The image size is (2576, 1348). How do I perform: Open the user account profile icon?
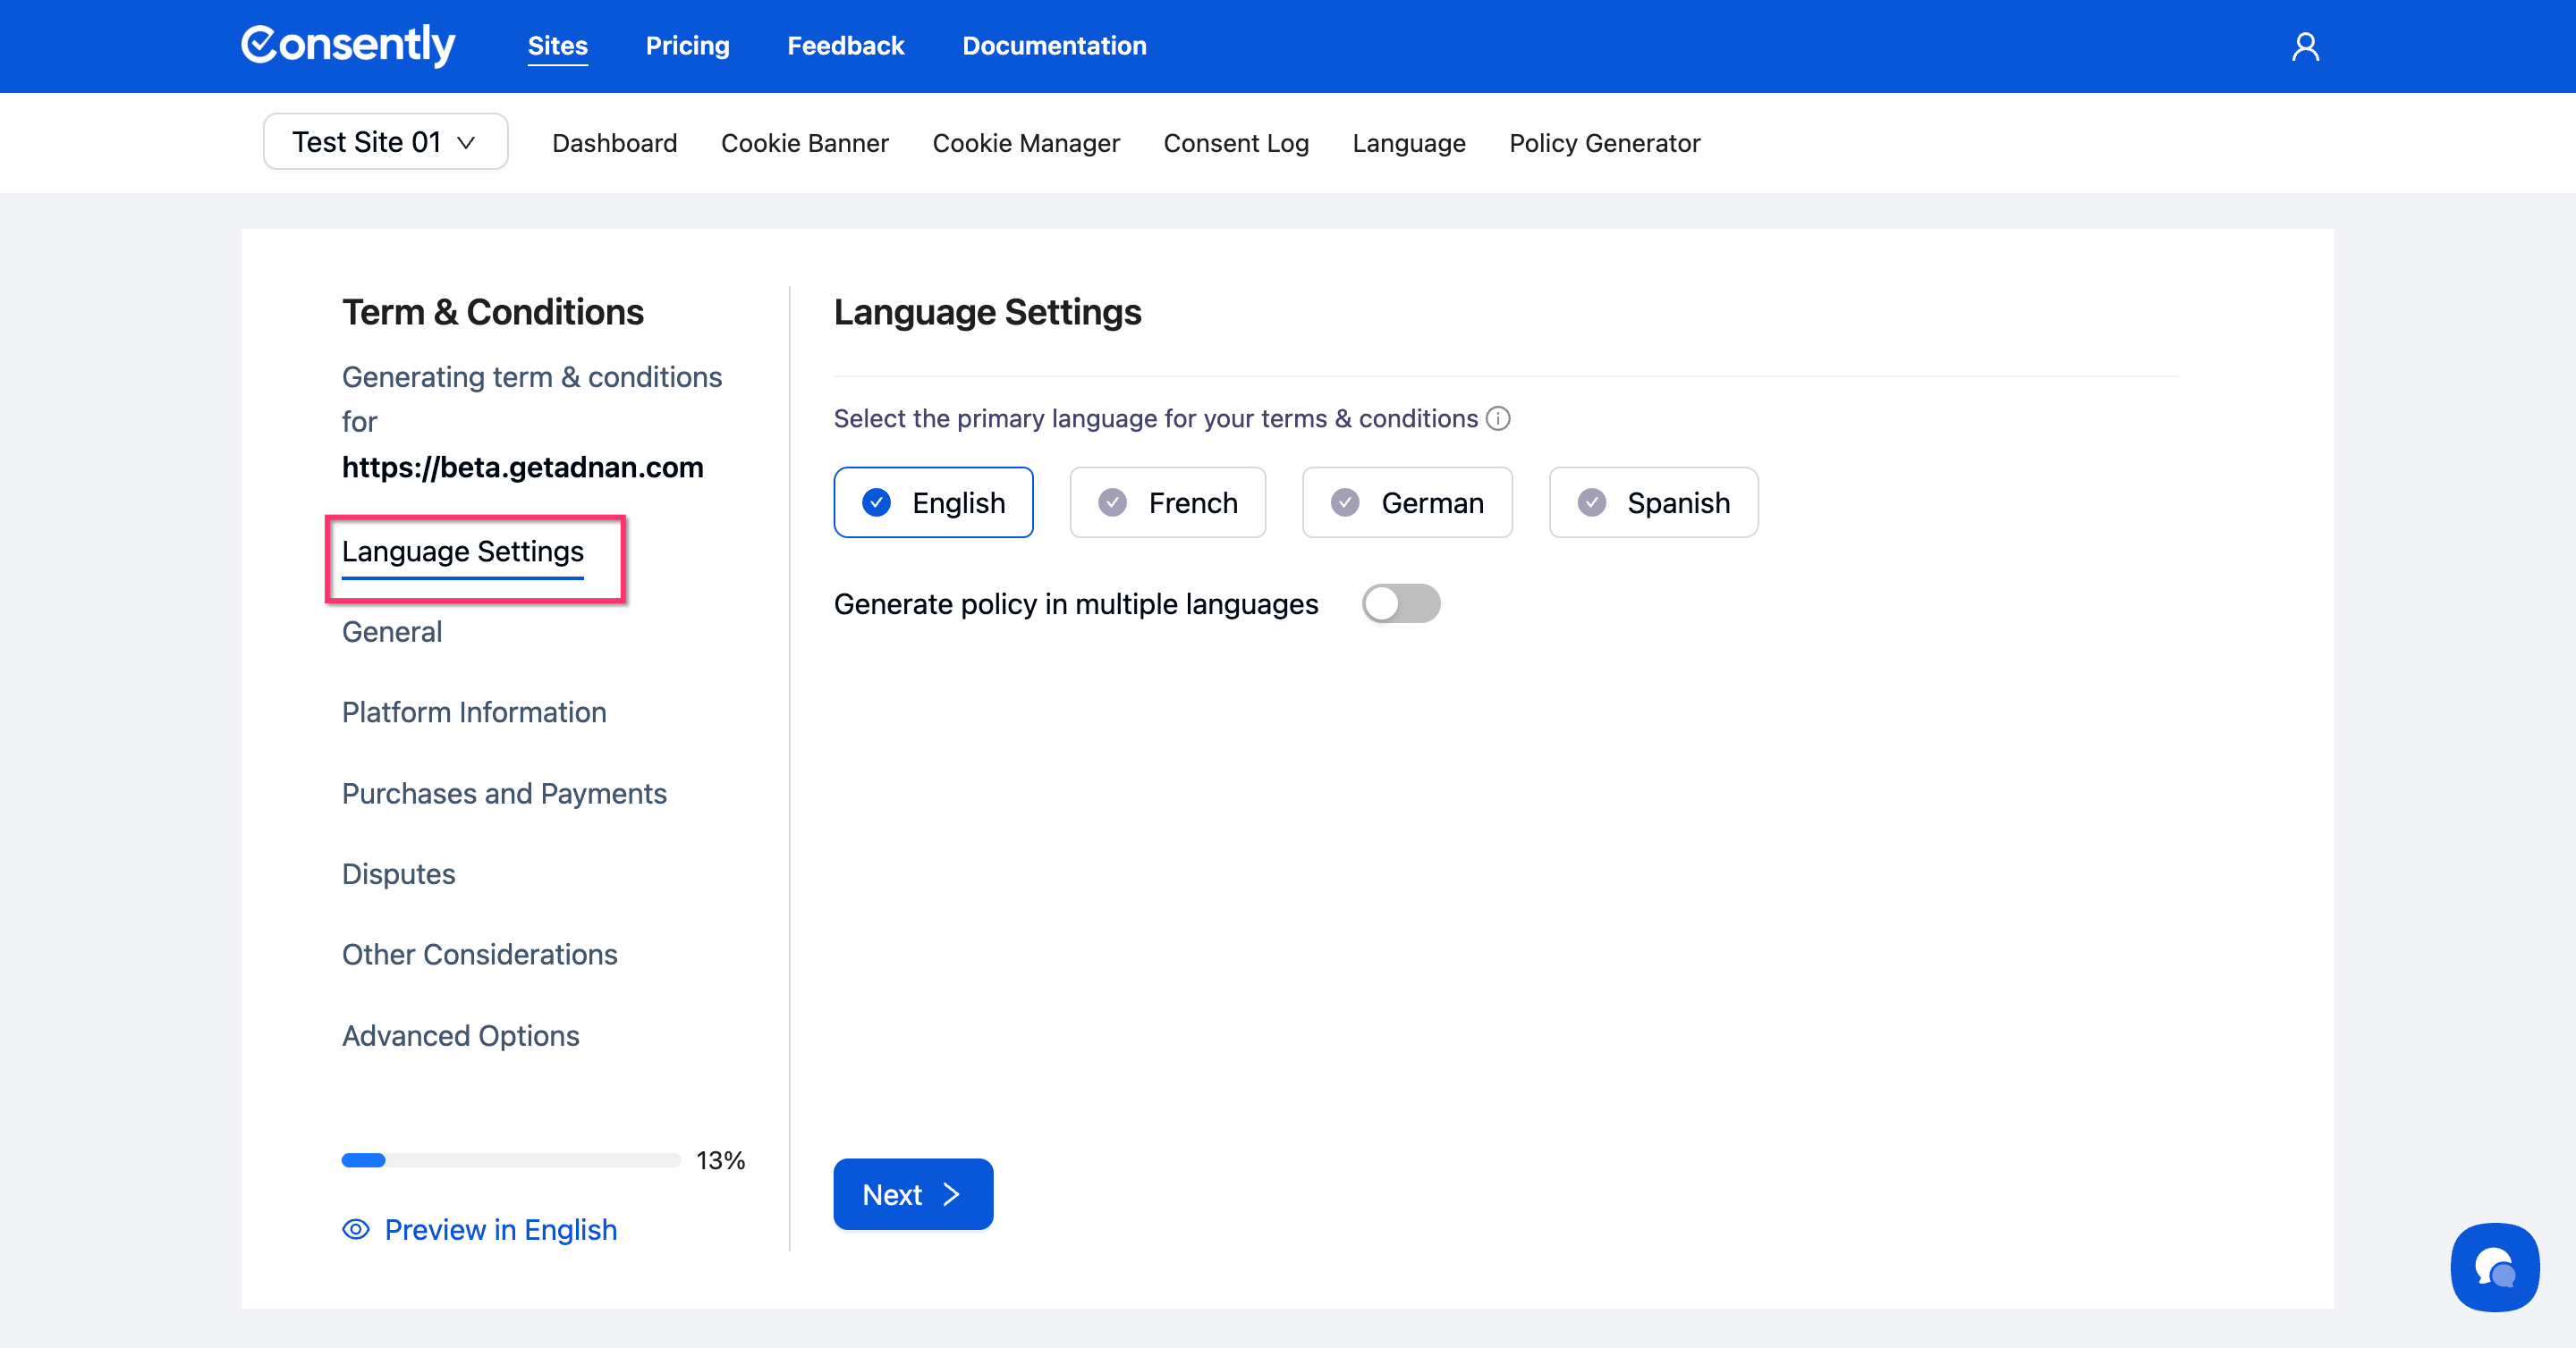[2304, 47]
